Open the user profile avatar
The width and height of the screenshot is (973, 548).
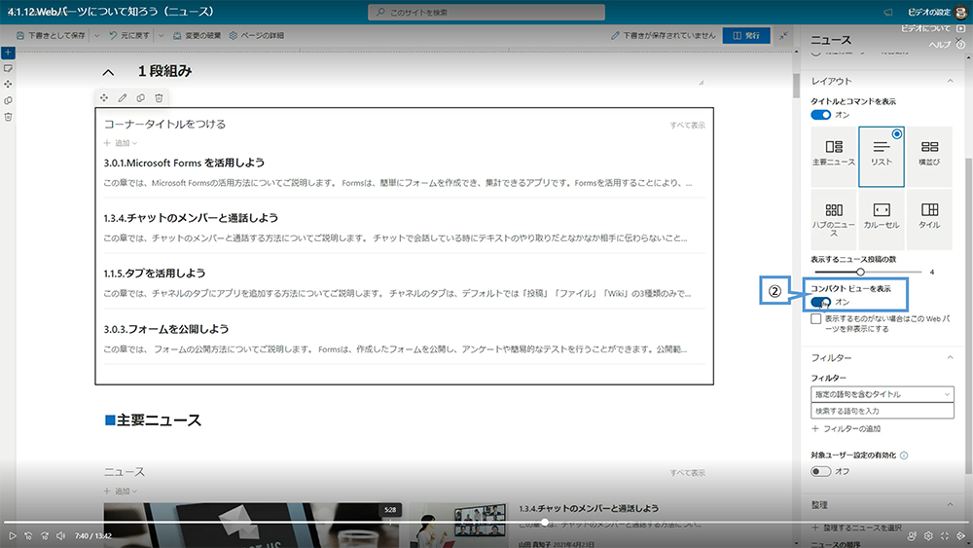click(x=961, y=13)
